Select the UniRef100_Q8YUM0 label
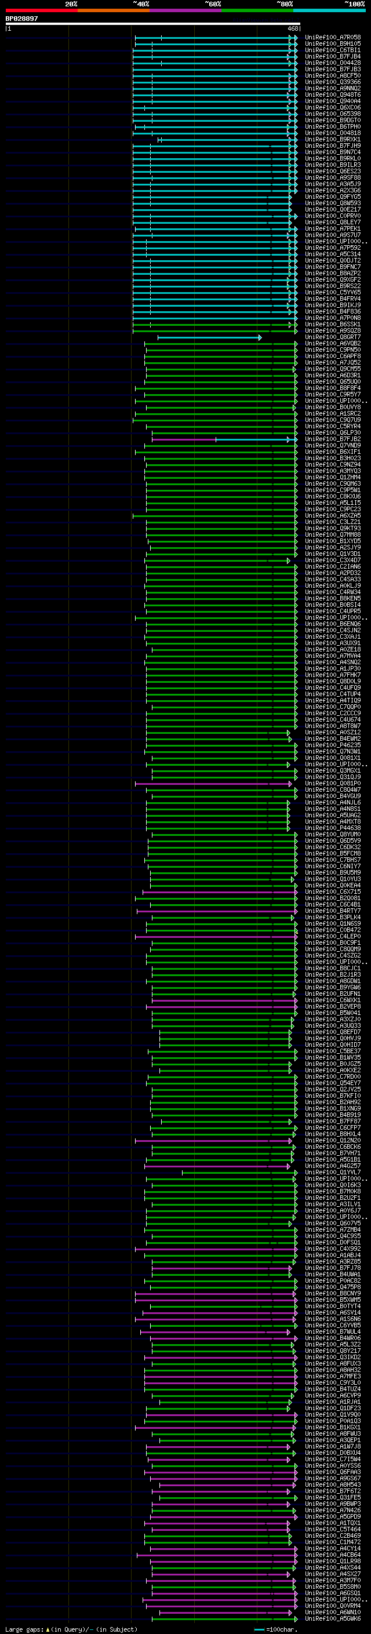 click(x=332, y=834)
